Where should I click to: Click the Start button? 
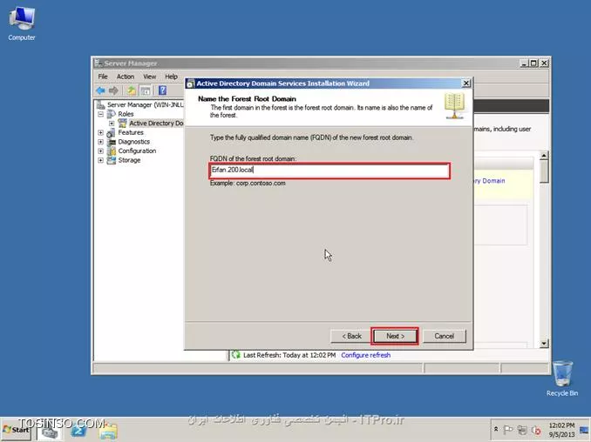(x=17, y=430)
